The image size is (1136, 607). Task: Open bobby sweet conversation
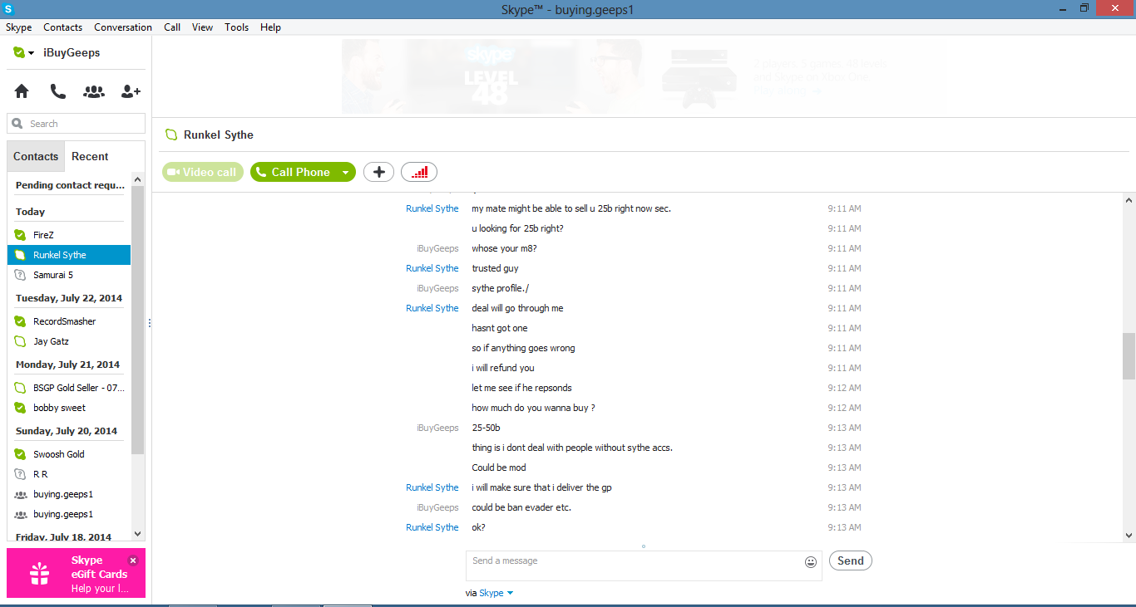tap(69, 408)
